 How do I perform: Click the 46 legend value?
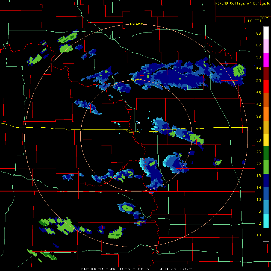pyautogui.click(x=259, y=93)
